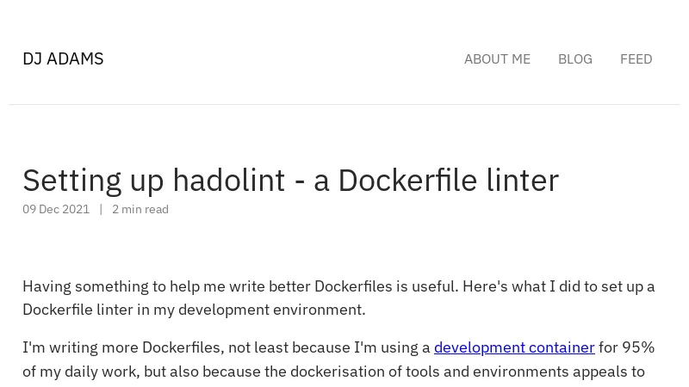This screenshot has height=387, width=689.
Task: Click the word hadolint in the heading
Action: 228,181
